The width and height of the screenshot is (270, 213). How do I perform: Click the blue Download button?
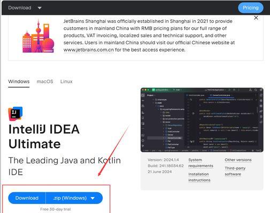pos(27,198)
